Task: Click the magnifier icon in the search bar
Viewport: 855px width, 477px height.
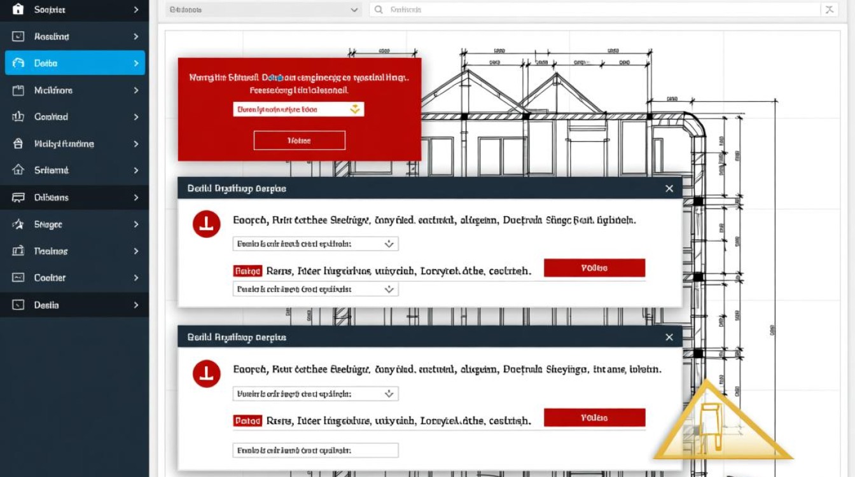Action: click(379, 10)
